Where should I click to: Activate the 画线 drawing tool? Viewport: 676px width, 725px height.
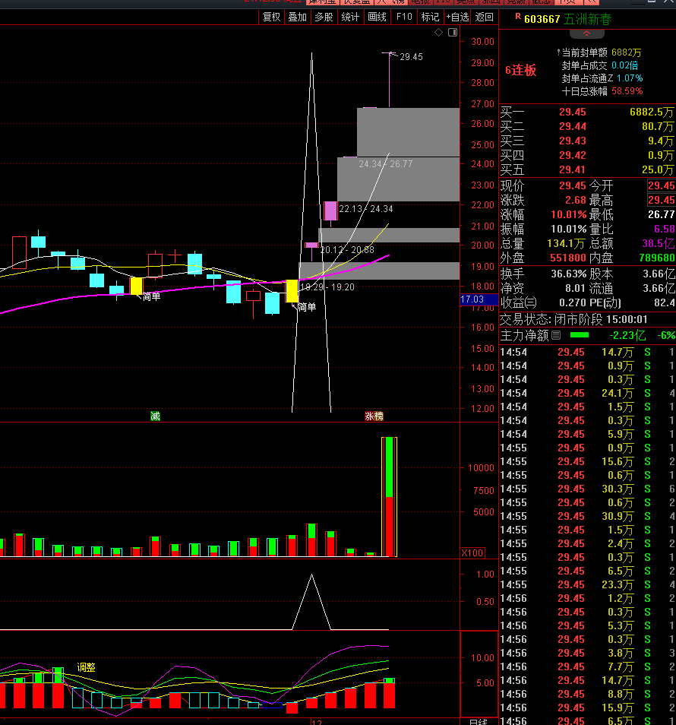377,17
